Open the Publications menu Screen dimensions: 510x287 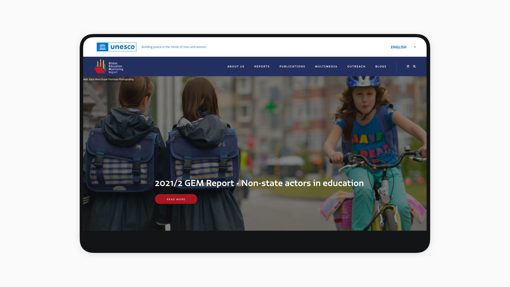292,66
